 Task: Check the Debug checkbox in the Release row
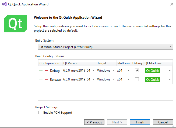(x=137, y=79)
